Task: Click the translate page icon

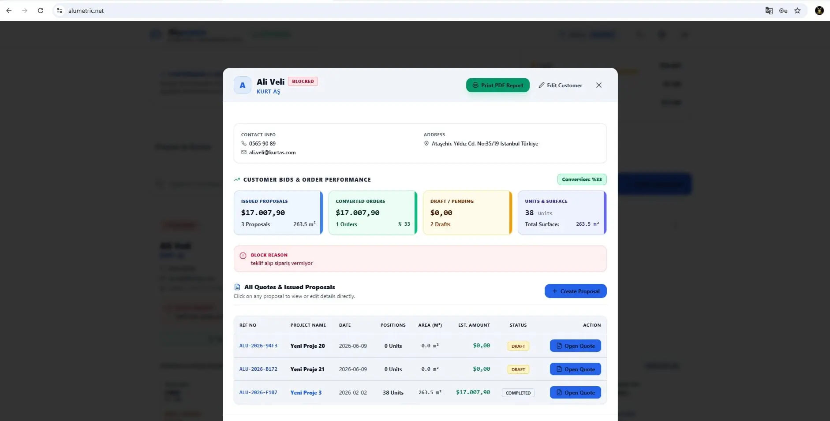Action: pos(769,11)
